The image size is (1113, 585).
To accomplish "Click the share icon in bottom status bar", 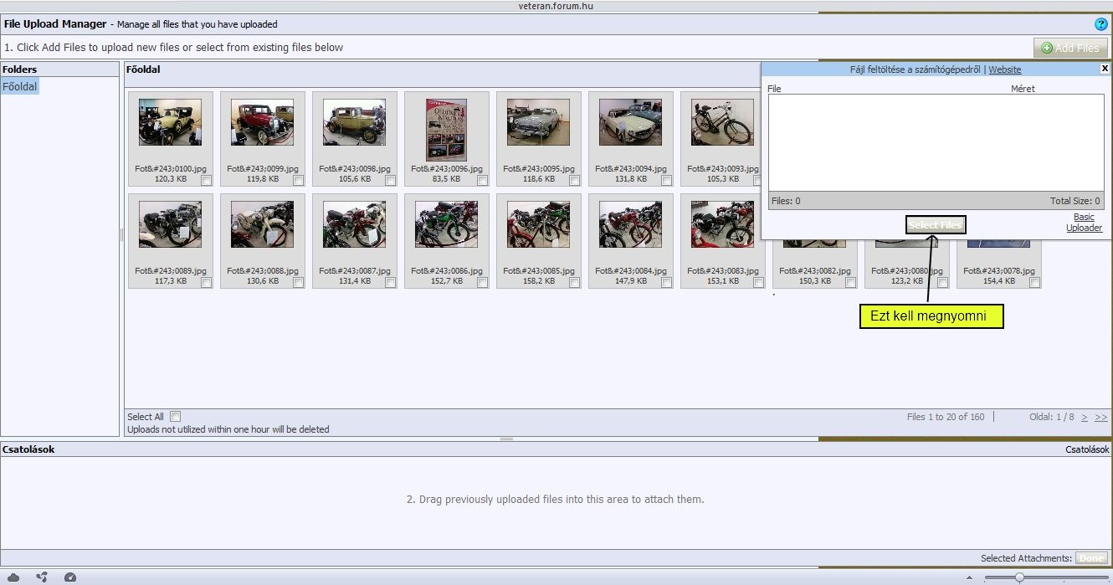I will 42,577.
